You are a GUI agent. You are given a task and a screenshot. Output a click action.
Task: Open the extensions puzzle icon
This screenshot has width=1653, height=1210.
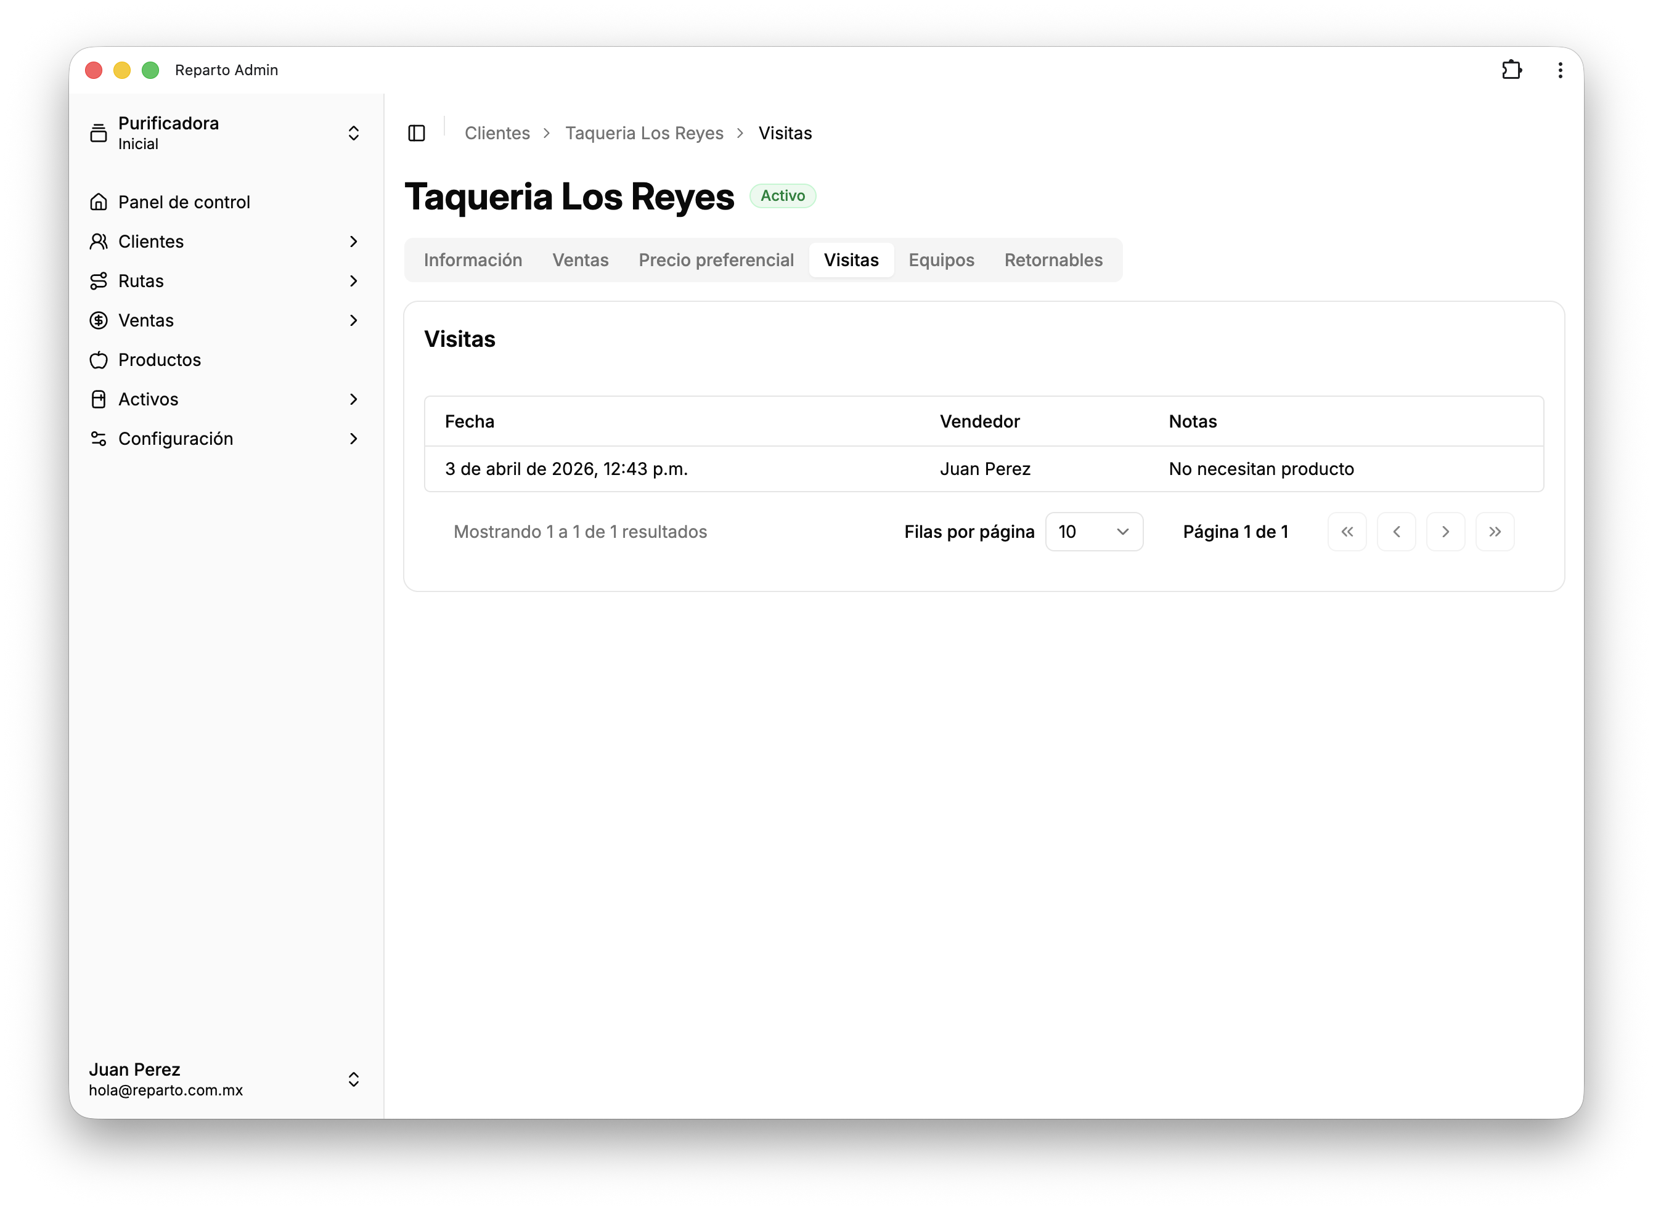(x=1511, y=70)
